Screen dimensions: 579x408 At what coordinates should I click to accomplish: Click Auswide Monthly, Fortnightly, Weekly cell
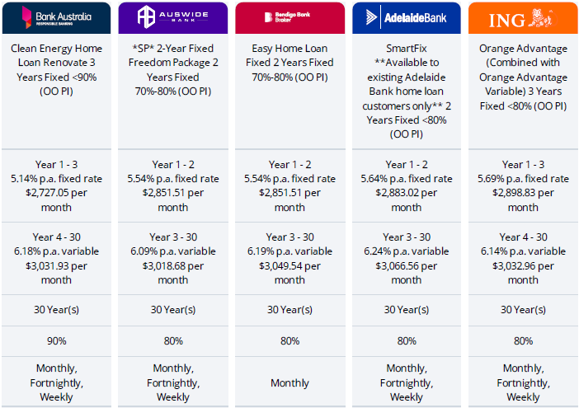173,382
